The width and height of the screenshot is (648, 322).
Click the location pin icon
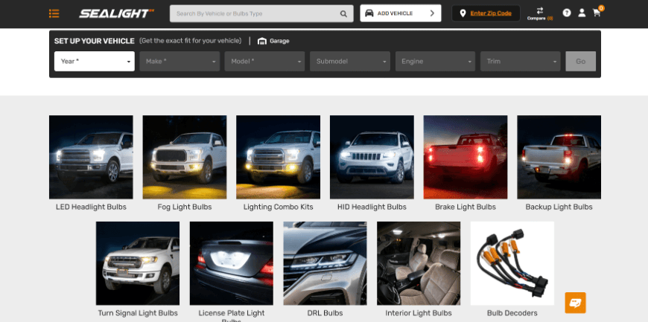pos(463,13)
